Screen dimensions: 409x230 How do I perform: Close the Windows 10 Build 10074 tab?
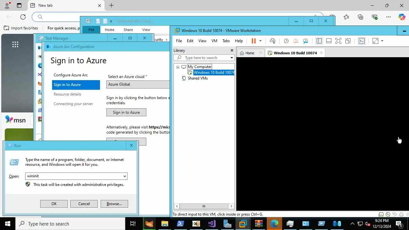[321, 53]
